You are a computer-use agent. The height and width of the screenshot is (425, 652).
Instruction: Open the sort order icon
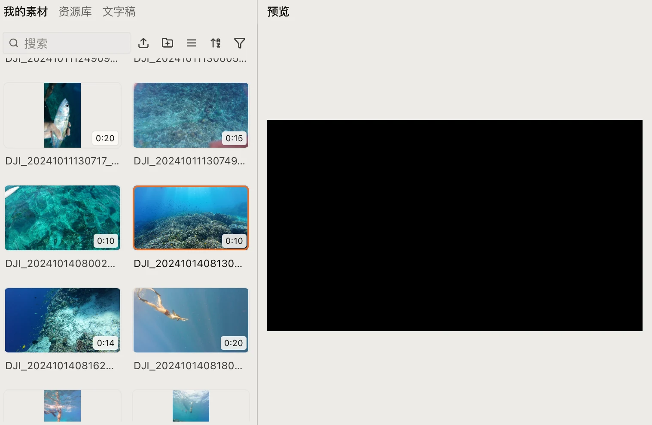point(216,43)
